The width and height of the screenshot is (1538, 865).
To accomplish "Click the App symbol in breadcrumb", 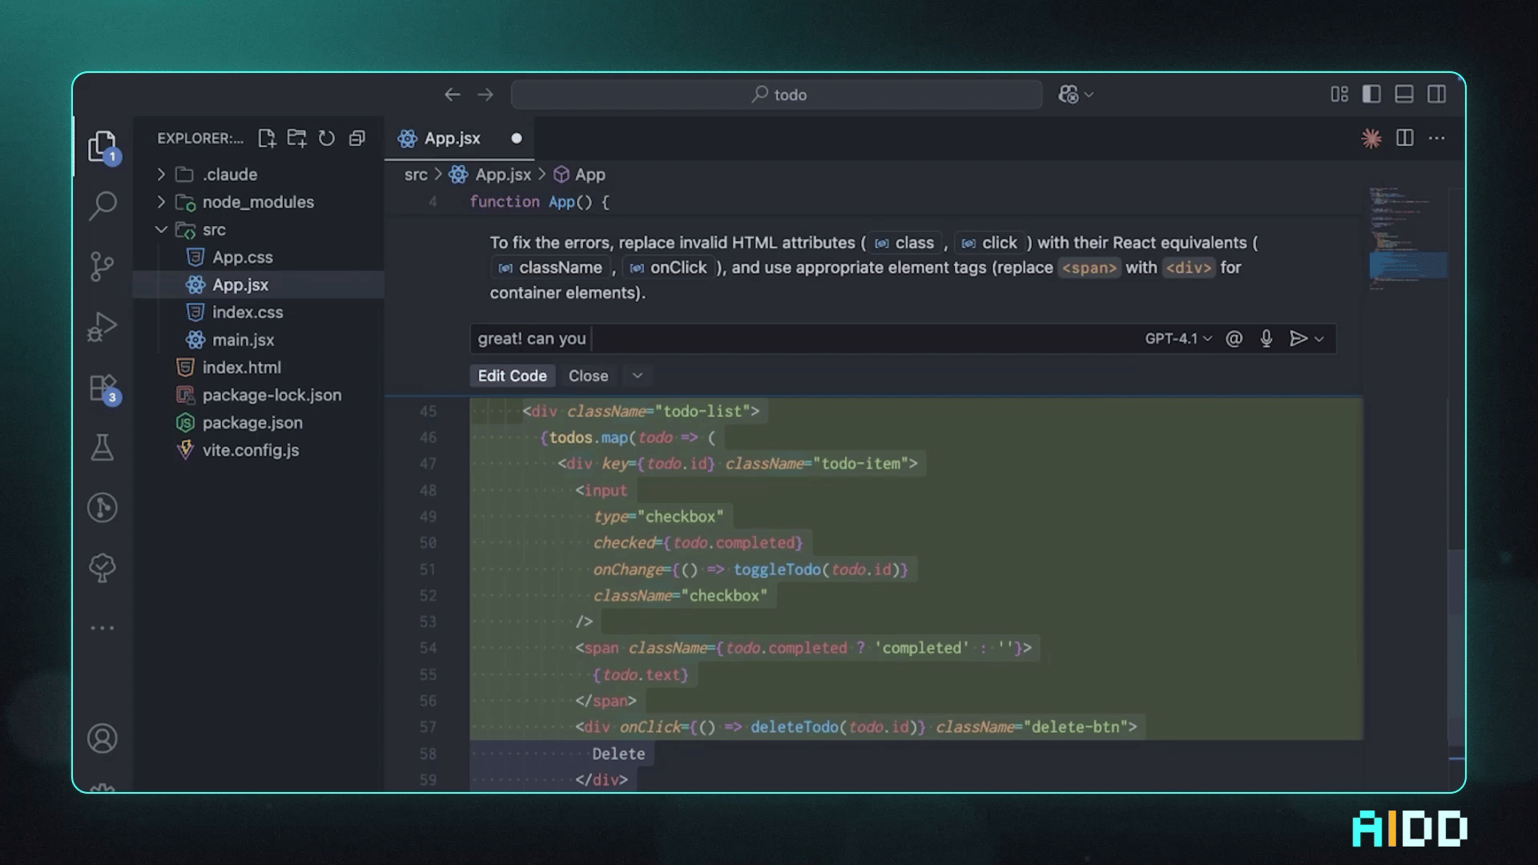I will tap(590, 175).
